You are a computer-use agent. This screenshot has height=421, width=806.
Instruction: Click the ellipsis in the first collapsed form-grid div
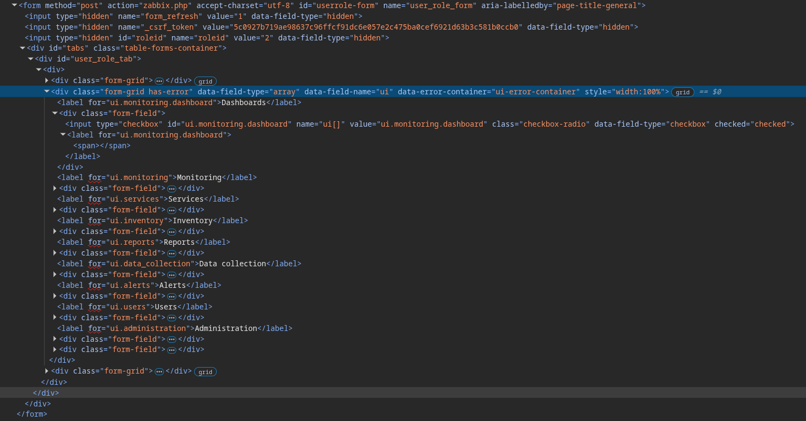[159, 81]
